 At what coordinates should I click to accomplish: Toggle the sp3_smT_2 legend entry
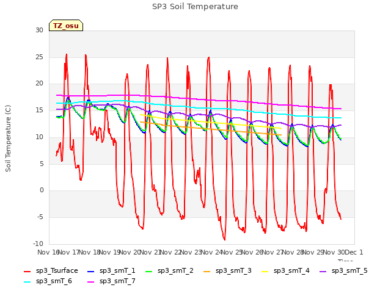(169, 271)
